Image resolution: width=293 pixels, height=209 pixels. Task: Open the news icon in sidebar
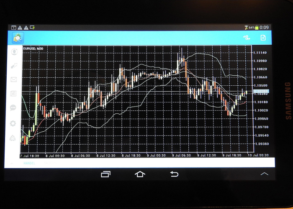coord(14,94)
